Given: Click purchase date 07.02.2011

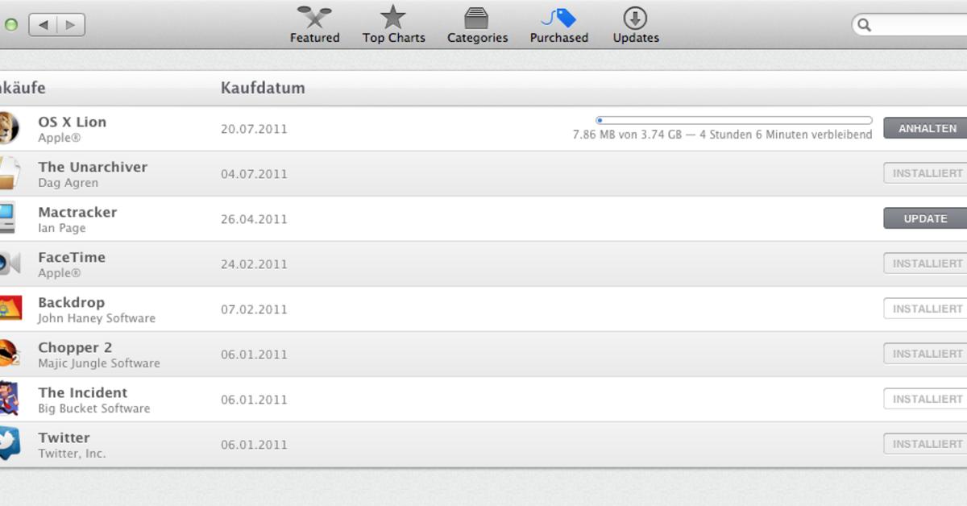Looking at the screenshot, I should pyautogui.click(x=254, y=309).
